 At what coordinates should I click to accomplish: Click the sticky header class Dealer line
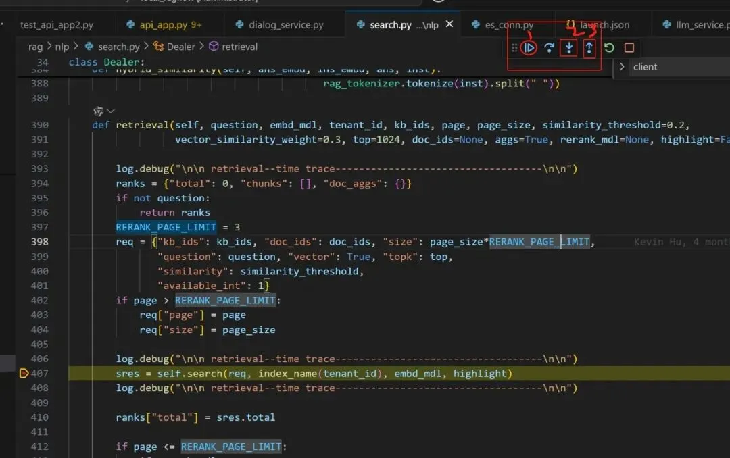tap(107, 62)
